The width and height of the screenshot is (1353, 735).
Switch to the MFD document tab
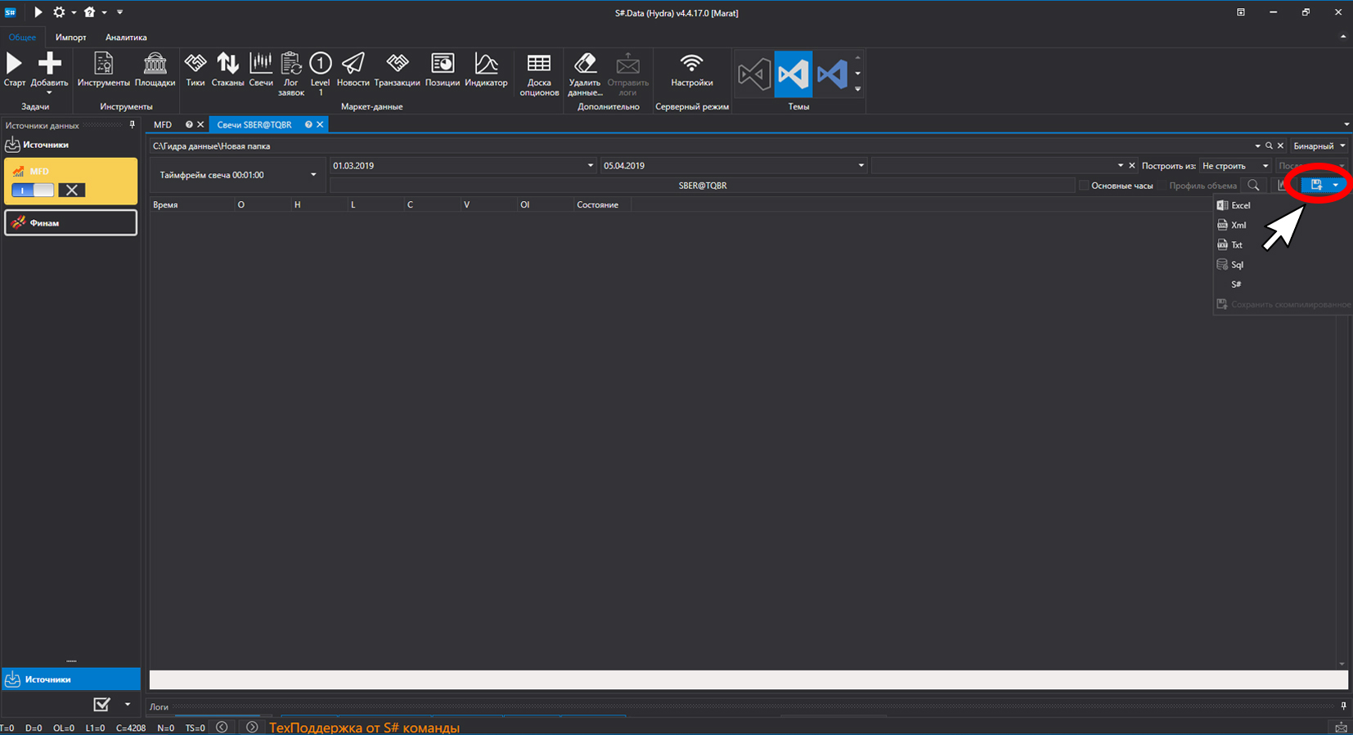tap(163, 125)
